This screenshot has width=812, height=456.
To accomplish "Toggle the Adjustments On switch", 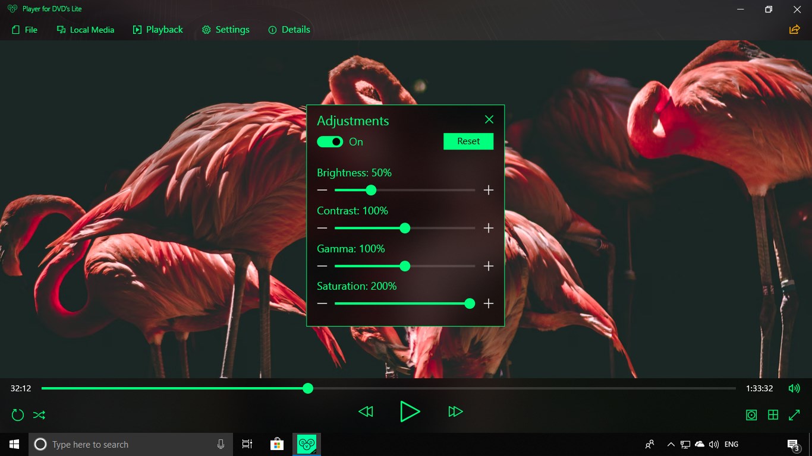I will pyautogui.click(x=329, y=141).
